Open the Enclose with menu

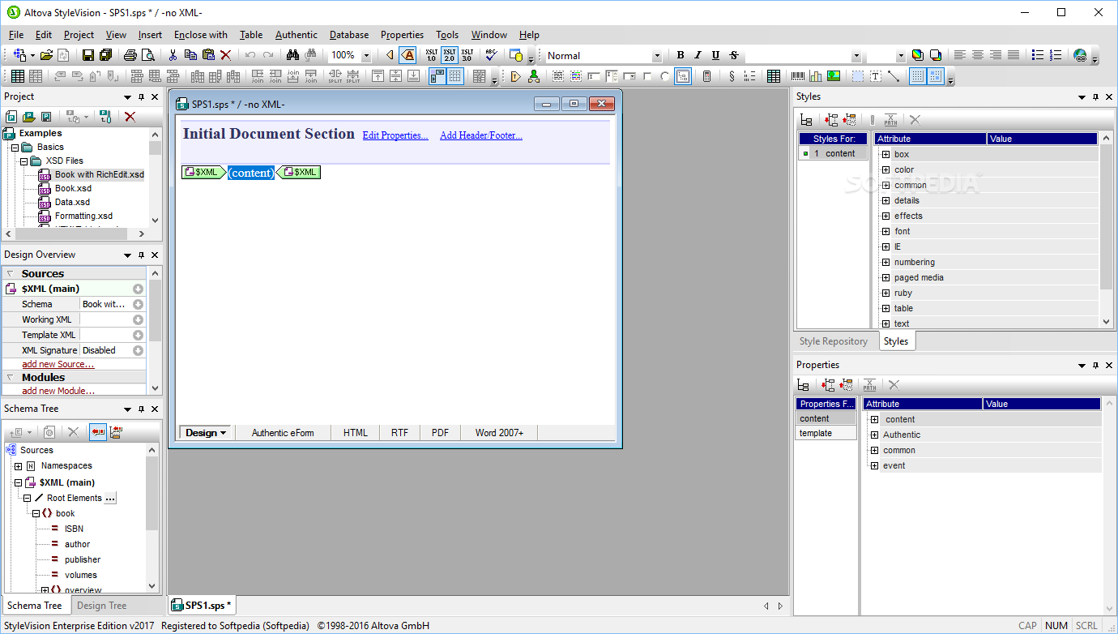pyautogui.click(x=201, y=35)
